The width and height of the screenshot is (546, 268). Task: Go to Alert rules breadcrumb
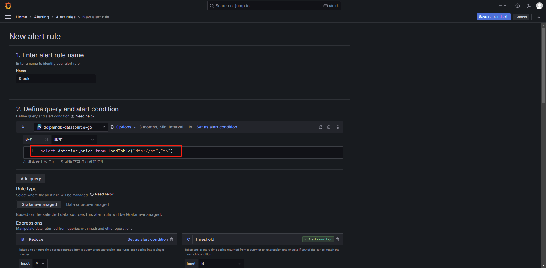coord(66,17)
